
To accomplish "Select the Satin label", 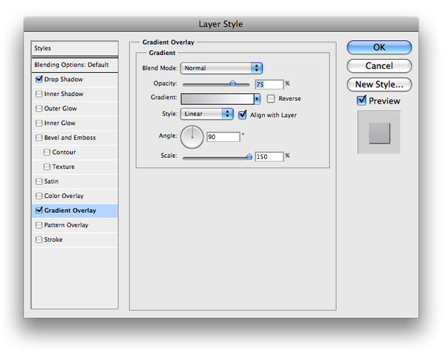I will point(51,181).
